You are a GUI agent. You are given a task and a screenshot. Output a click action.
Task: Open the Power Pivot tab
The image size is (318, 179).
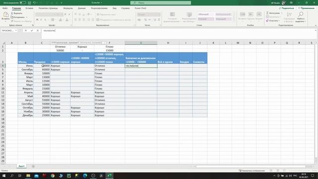coord(140,8)
